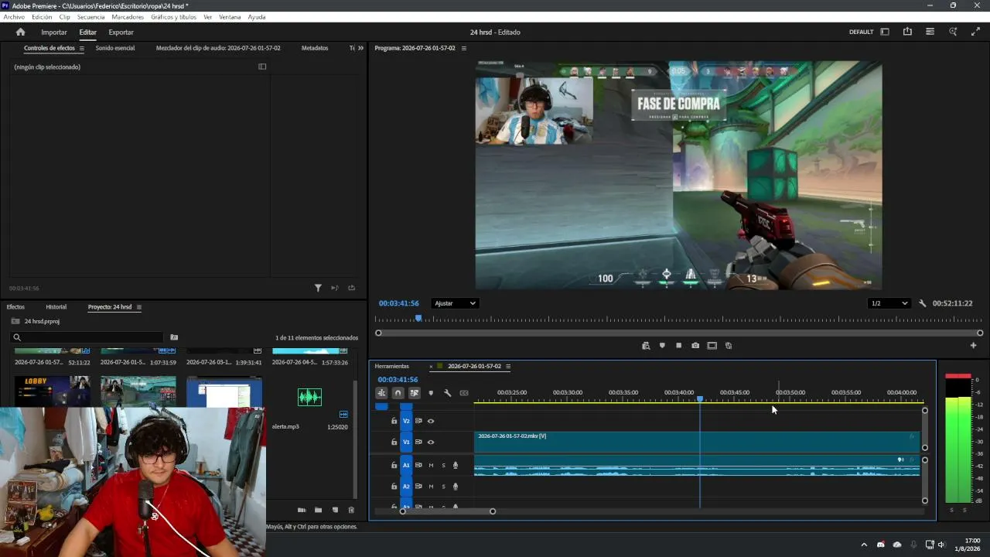Image resolution: width=990 pixels, height=557 pixels.
Task: Go to the Importar workspace
Action: click(x=54, y=32)
